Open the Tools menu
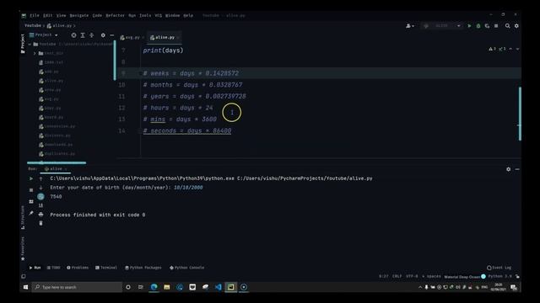 click(x=145, y=15)
